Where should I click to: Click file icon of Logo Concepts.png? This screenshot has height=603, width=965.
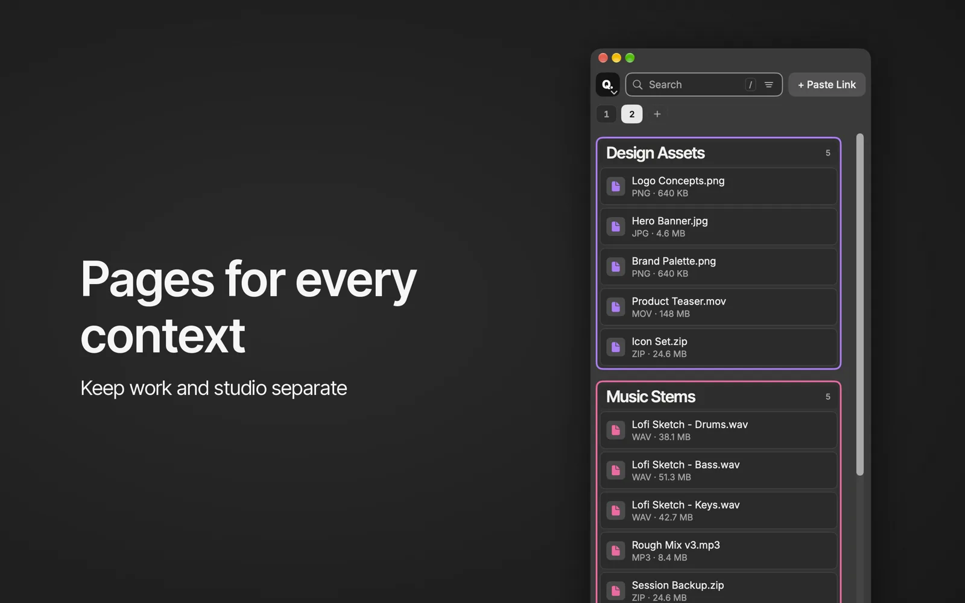click(615, 186)
